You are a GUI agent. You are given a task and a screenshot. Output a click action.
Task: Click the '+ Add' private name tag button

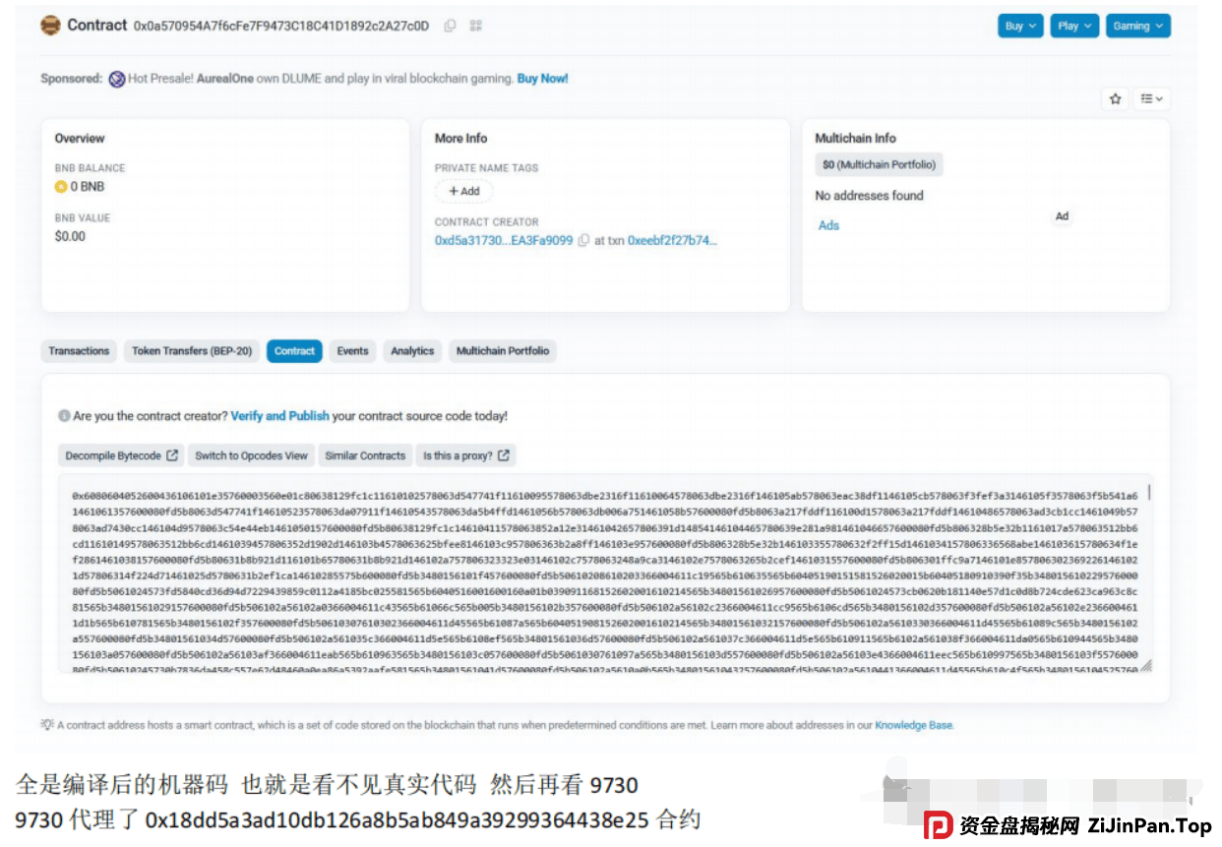(463, 192)
